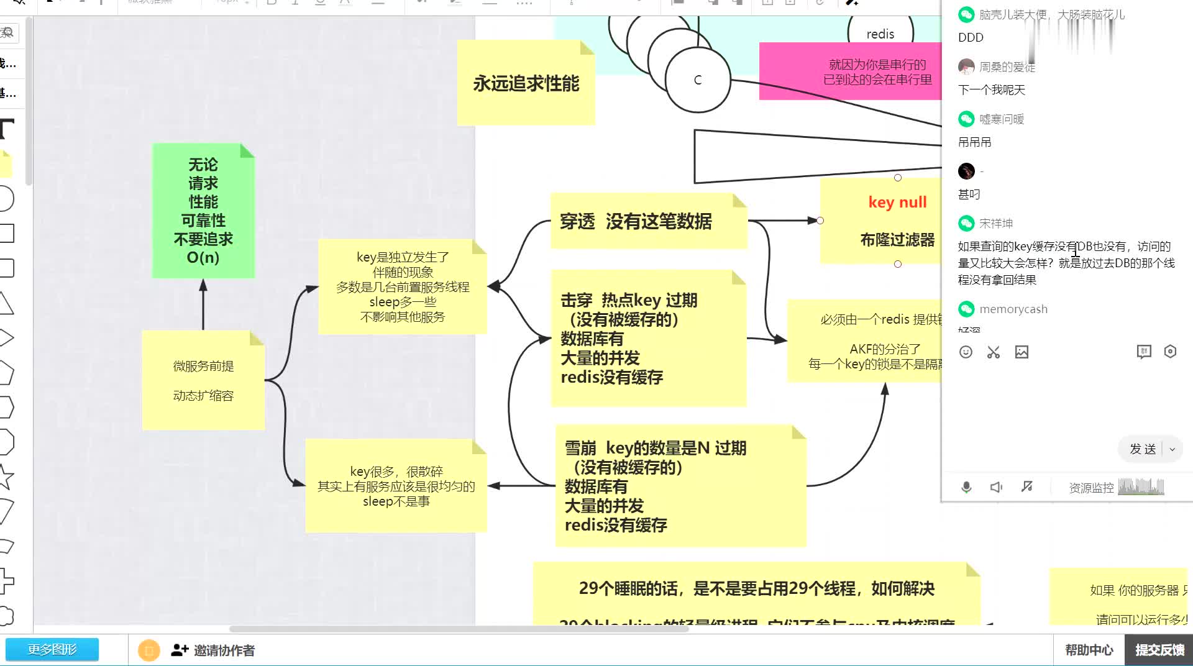Select the 穿透 没有这笔数据 note
This screenshot has height=666, width=1193.
pos(649,221)
